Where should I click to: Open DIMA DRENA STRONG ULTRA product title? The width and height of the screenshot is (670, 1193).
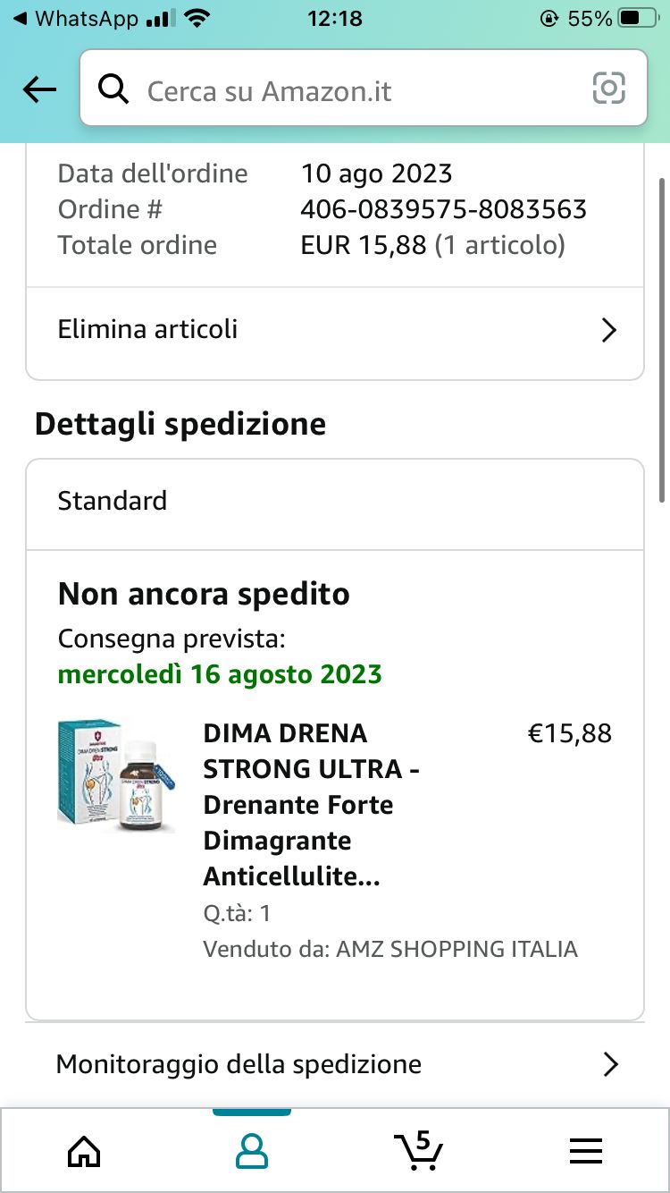pyautogui.click(x=312, y=805)
